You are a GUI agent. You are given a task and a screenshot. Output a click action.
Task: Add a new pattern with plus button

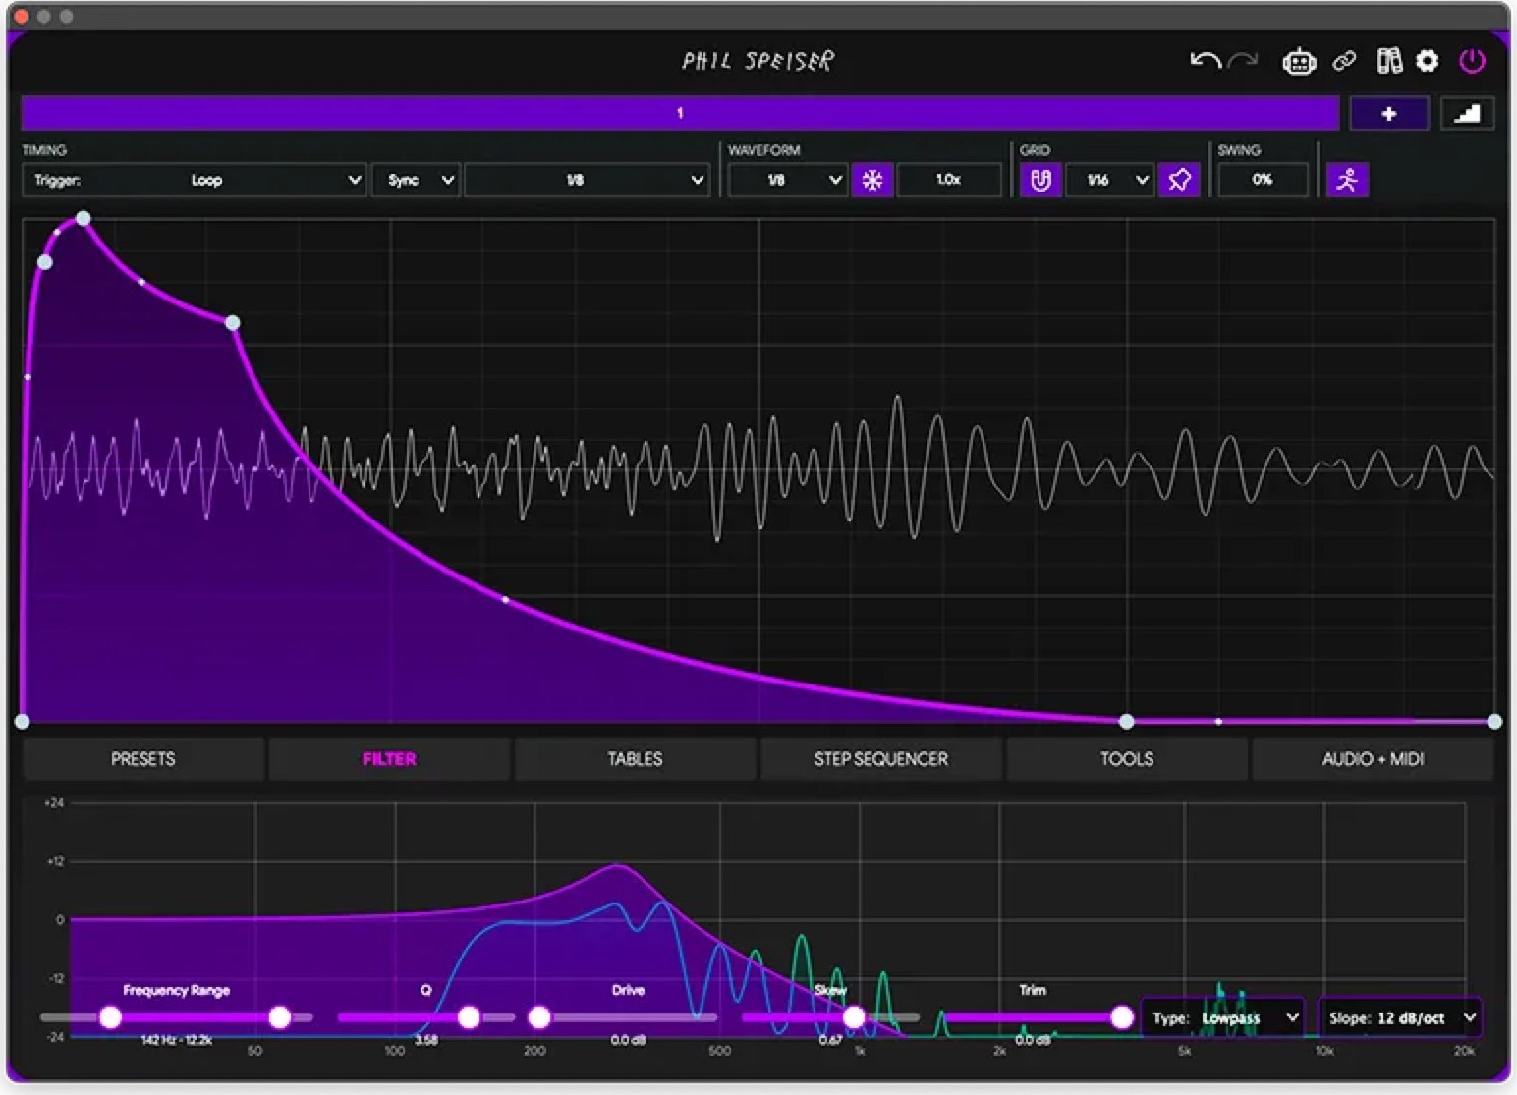1389,114
